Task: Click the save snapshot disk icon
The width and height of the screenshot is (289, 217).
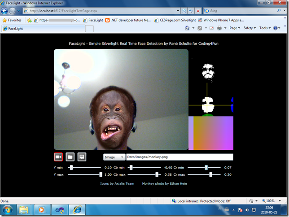Action: 82,157
